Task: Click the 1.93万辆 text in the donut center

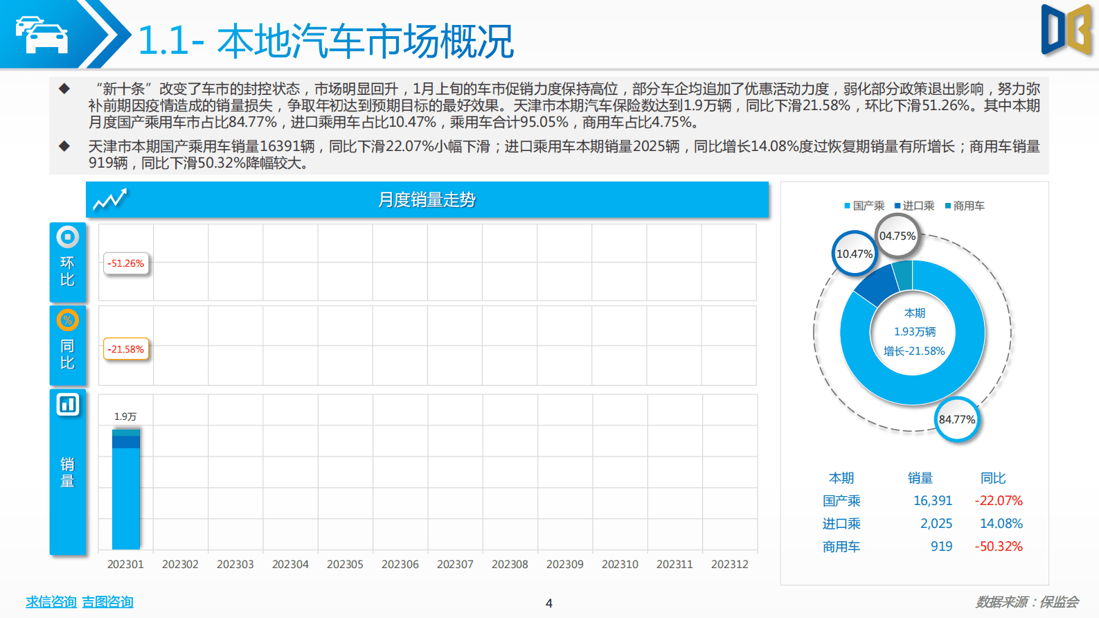Action: click(x=914, y=332)
